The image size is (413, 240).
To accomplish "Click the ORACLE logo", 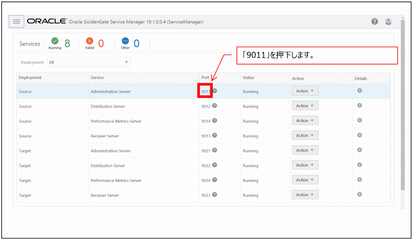I will [x=47, y=21].
